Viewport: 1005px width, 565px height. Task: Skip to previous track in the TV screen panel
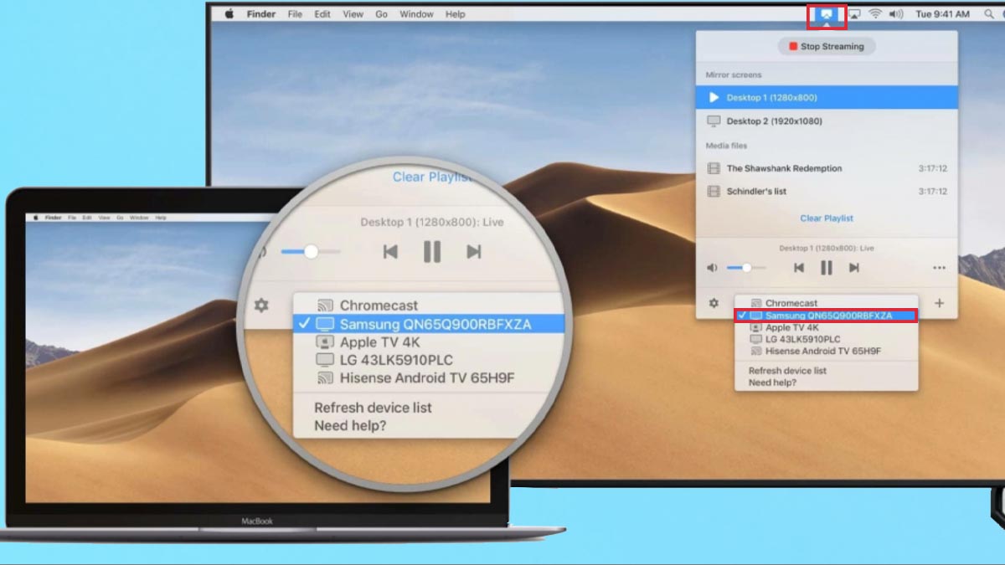point(799,268)
